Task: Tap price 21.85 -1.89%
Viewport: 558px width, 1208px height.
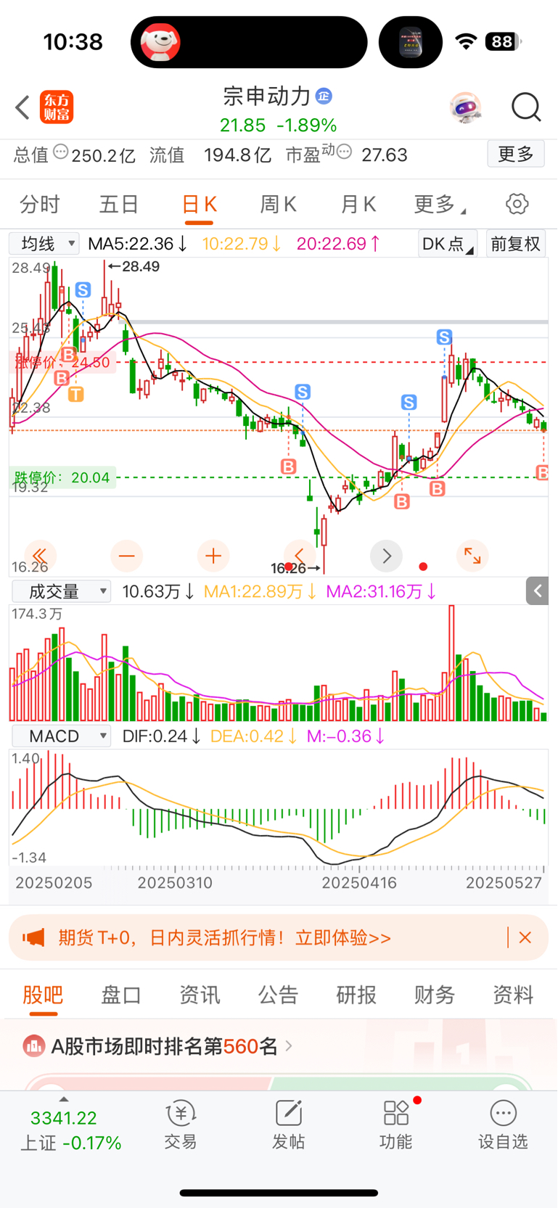Action: click(279, 126)
